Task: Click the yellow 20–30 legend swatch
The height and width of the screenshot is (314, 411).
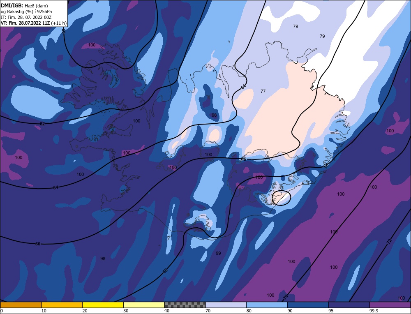Action: point(103,305)
